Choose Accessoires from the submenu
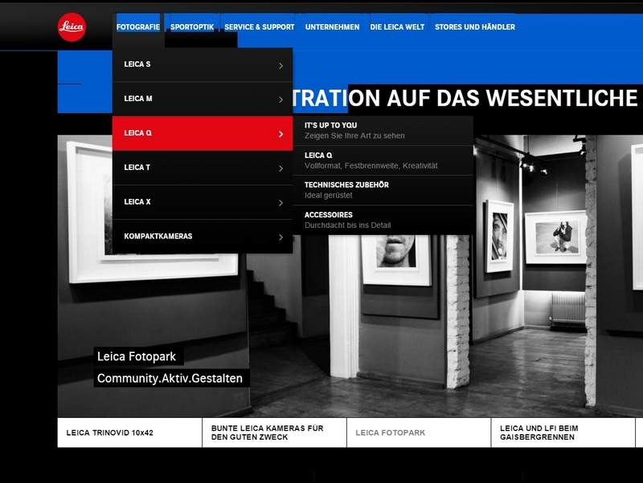The width and height of the screenshot is (643, 483). (x=347, y=220)
